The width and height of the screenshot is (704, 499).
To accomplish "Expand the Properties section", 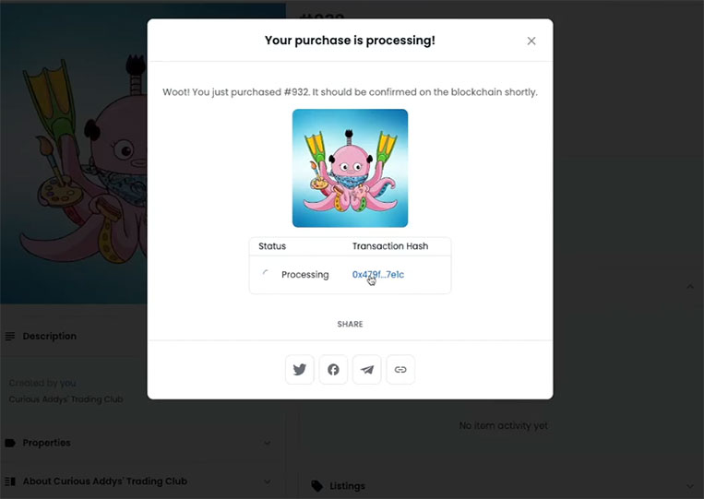I will click(268, 443).
